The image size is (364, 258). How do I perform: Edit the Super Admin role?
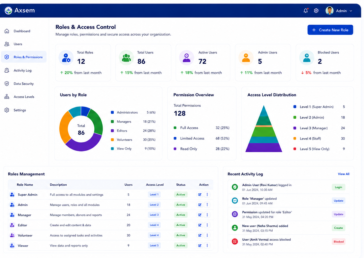point(200,195)
